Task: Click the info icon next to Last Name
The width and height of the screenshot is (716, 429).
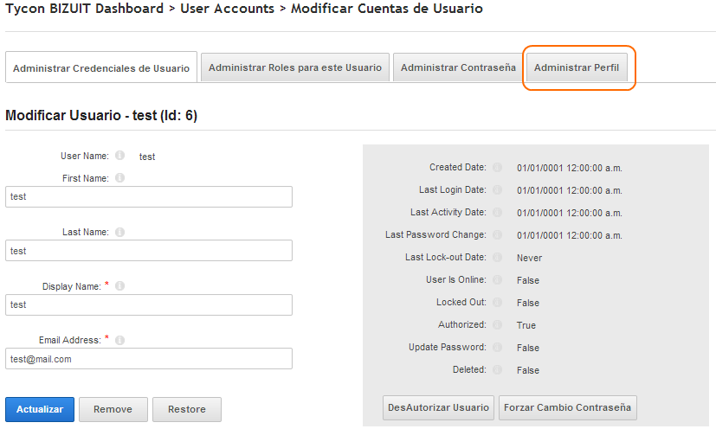Action: [119, 232]
